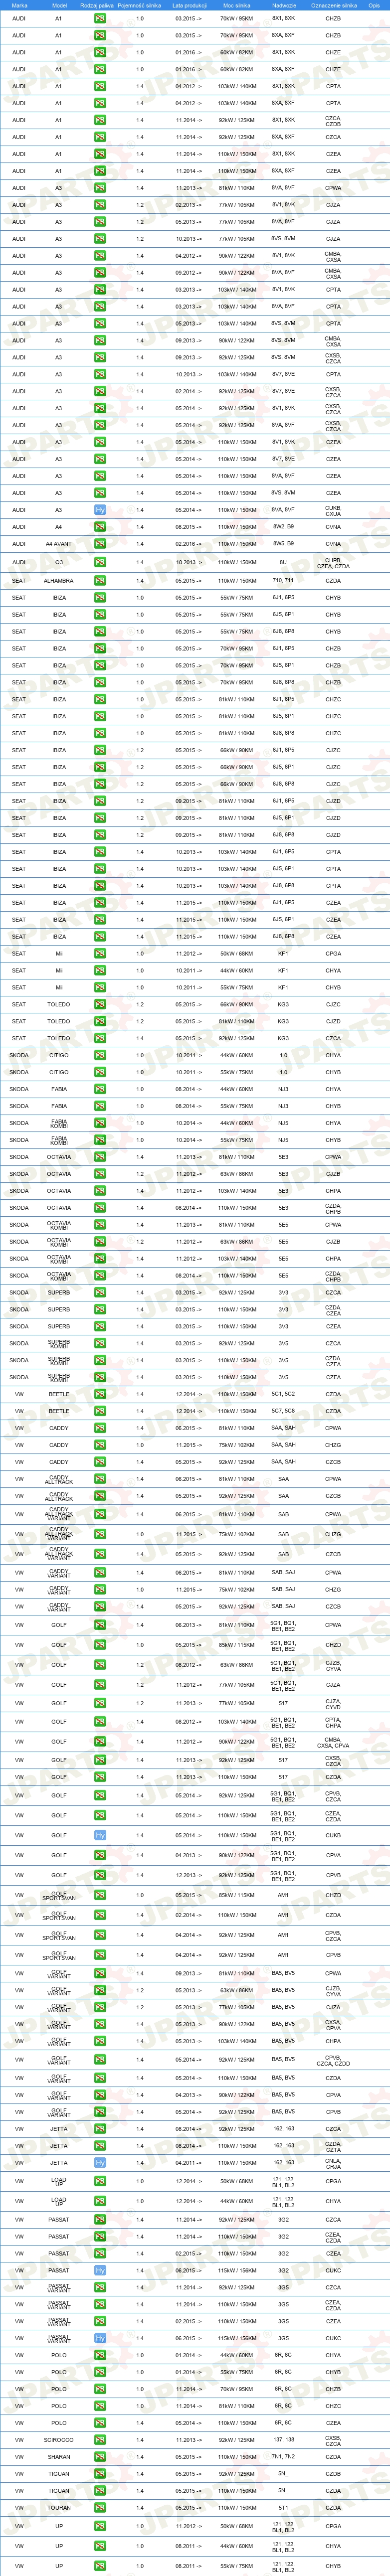Click the body code cell 8W2, B9
This screenshot has width=390, height=2576.
point(283,527)
